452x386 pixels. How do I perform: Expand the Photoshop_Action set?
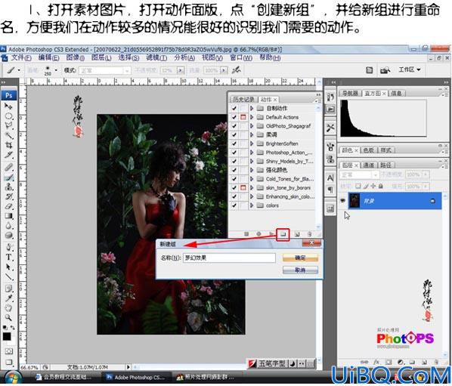tap(252, 153)
